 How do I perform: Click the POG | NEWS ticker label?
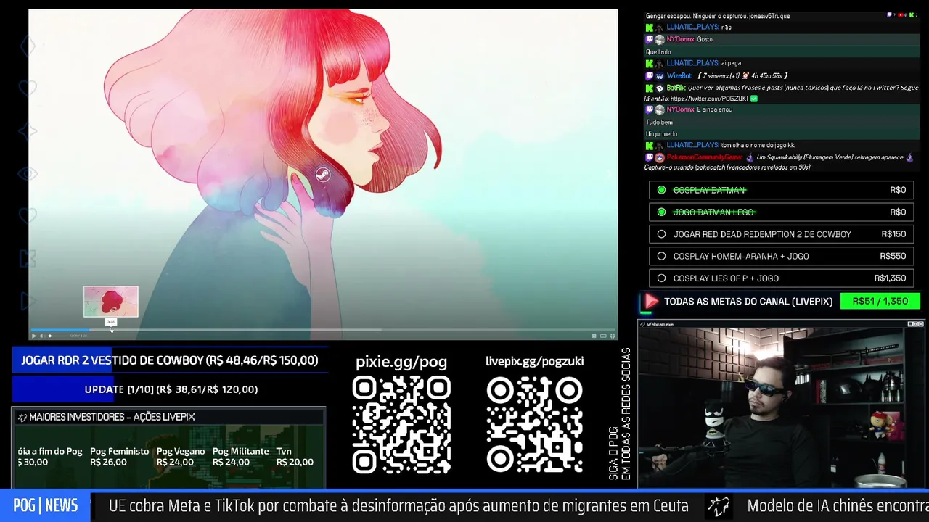(x=46, y=506)
